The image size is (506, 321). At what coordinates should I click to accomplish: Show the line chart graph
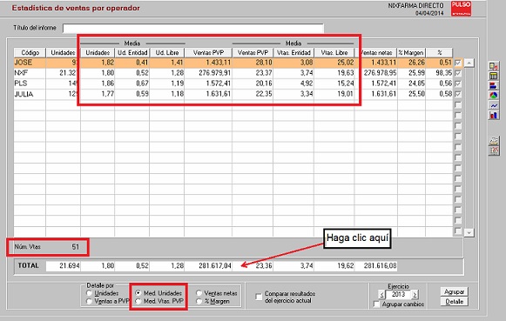[x=494, y=105]
